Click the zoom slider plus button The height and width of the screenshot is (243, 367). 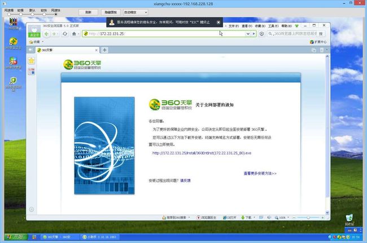coord(322,218)
